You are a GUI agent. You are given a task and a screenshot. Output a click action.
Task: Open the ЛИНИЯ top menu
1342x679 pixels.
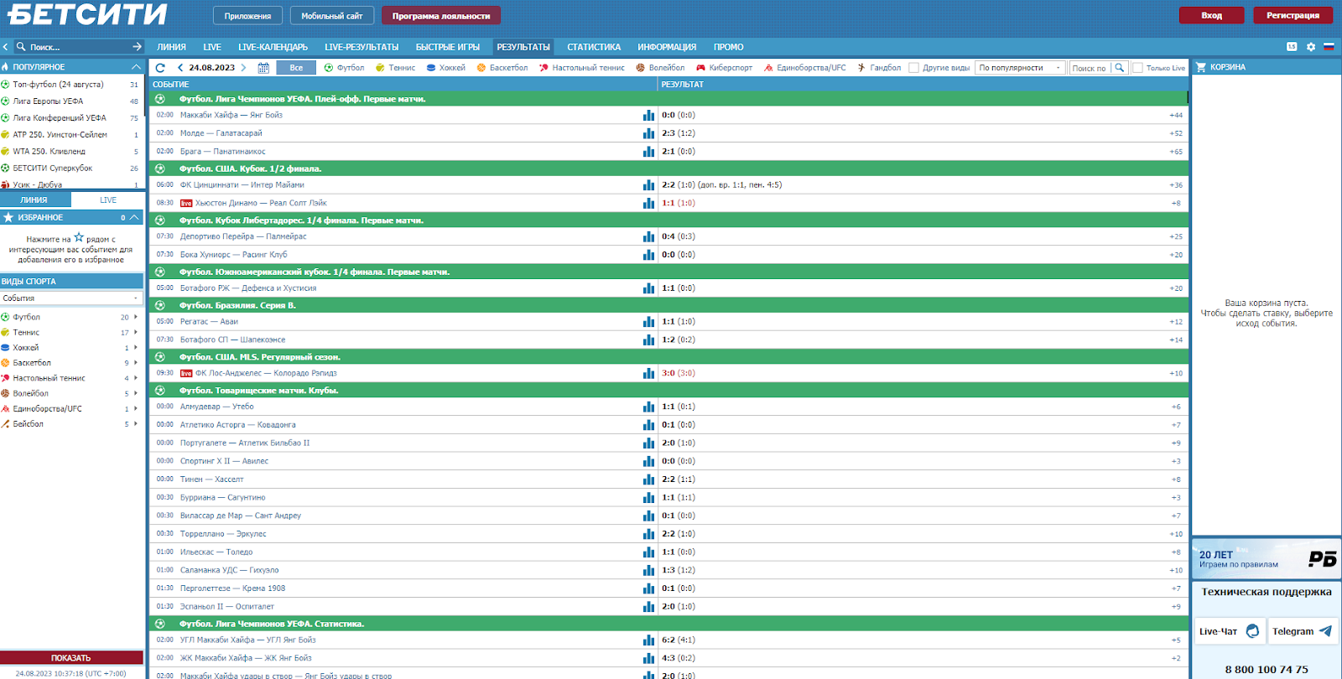click(x=171, y=47)
